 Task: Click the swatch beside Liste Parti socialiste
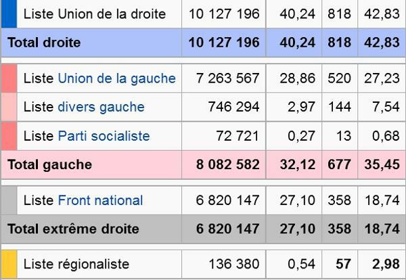8,136
